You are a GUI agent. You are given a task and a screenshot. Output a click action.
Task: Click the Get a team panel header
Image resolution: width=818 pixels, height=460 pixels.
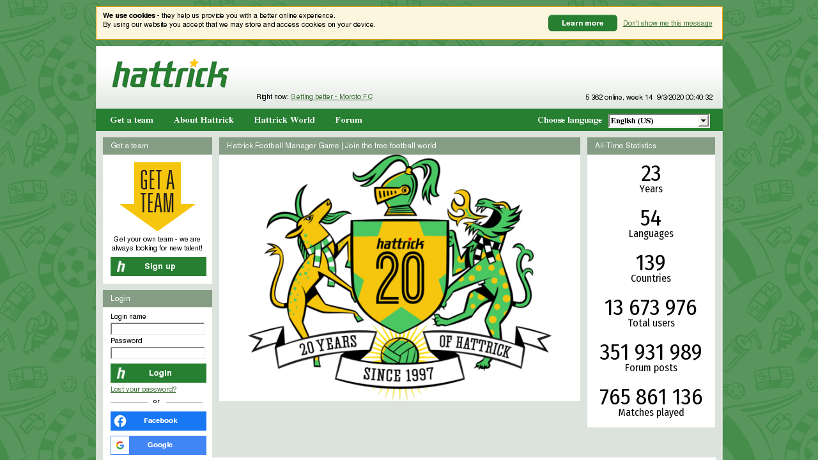[157, 146]
